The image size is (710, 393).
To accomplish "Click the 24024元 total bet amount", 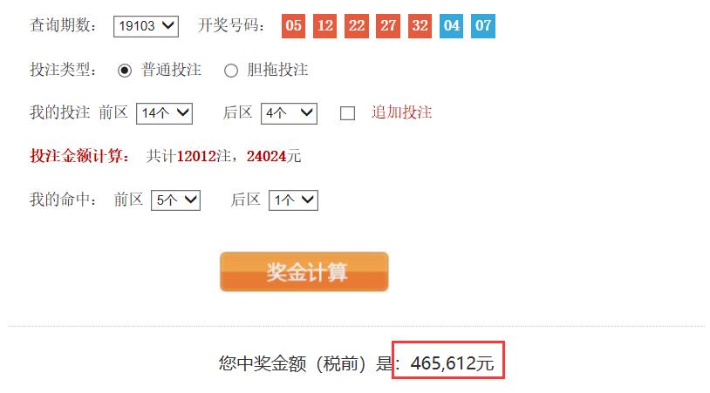I will 274,156.
